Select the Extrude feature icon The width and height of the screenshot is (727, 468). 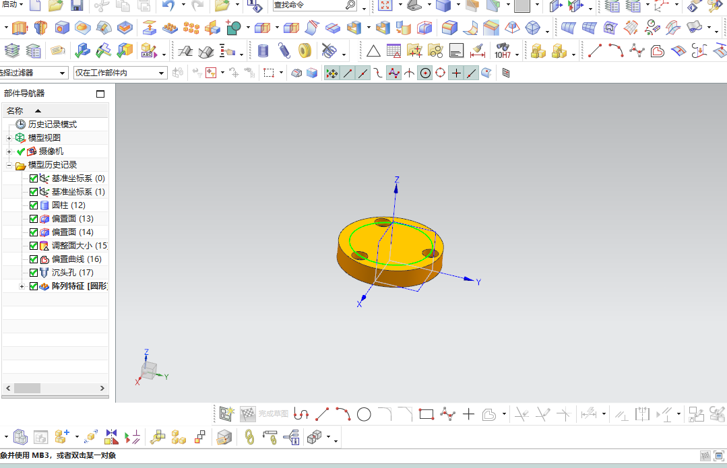(20, 28)
